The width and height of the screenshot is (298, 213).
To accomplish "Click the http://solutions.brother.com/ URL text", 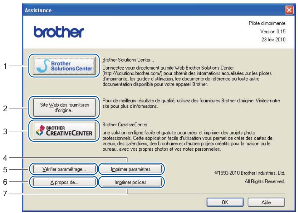I will [133, 73].
